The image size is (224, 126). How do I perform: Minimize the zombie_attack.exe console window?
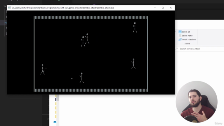pyautogui.click(x=155, y=8)
